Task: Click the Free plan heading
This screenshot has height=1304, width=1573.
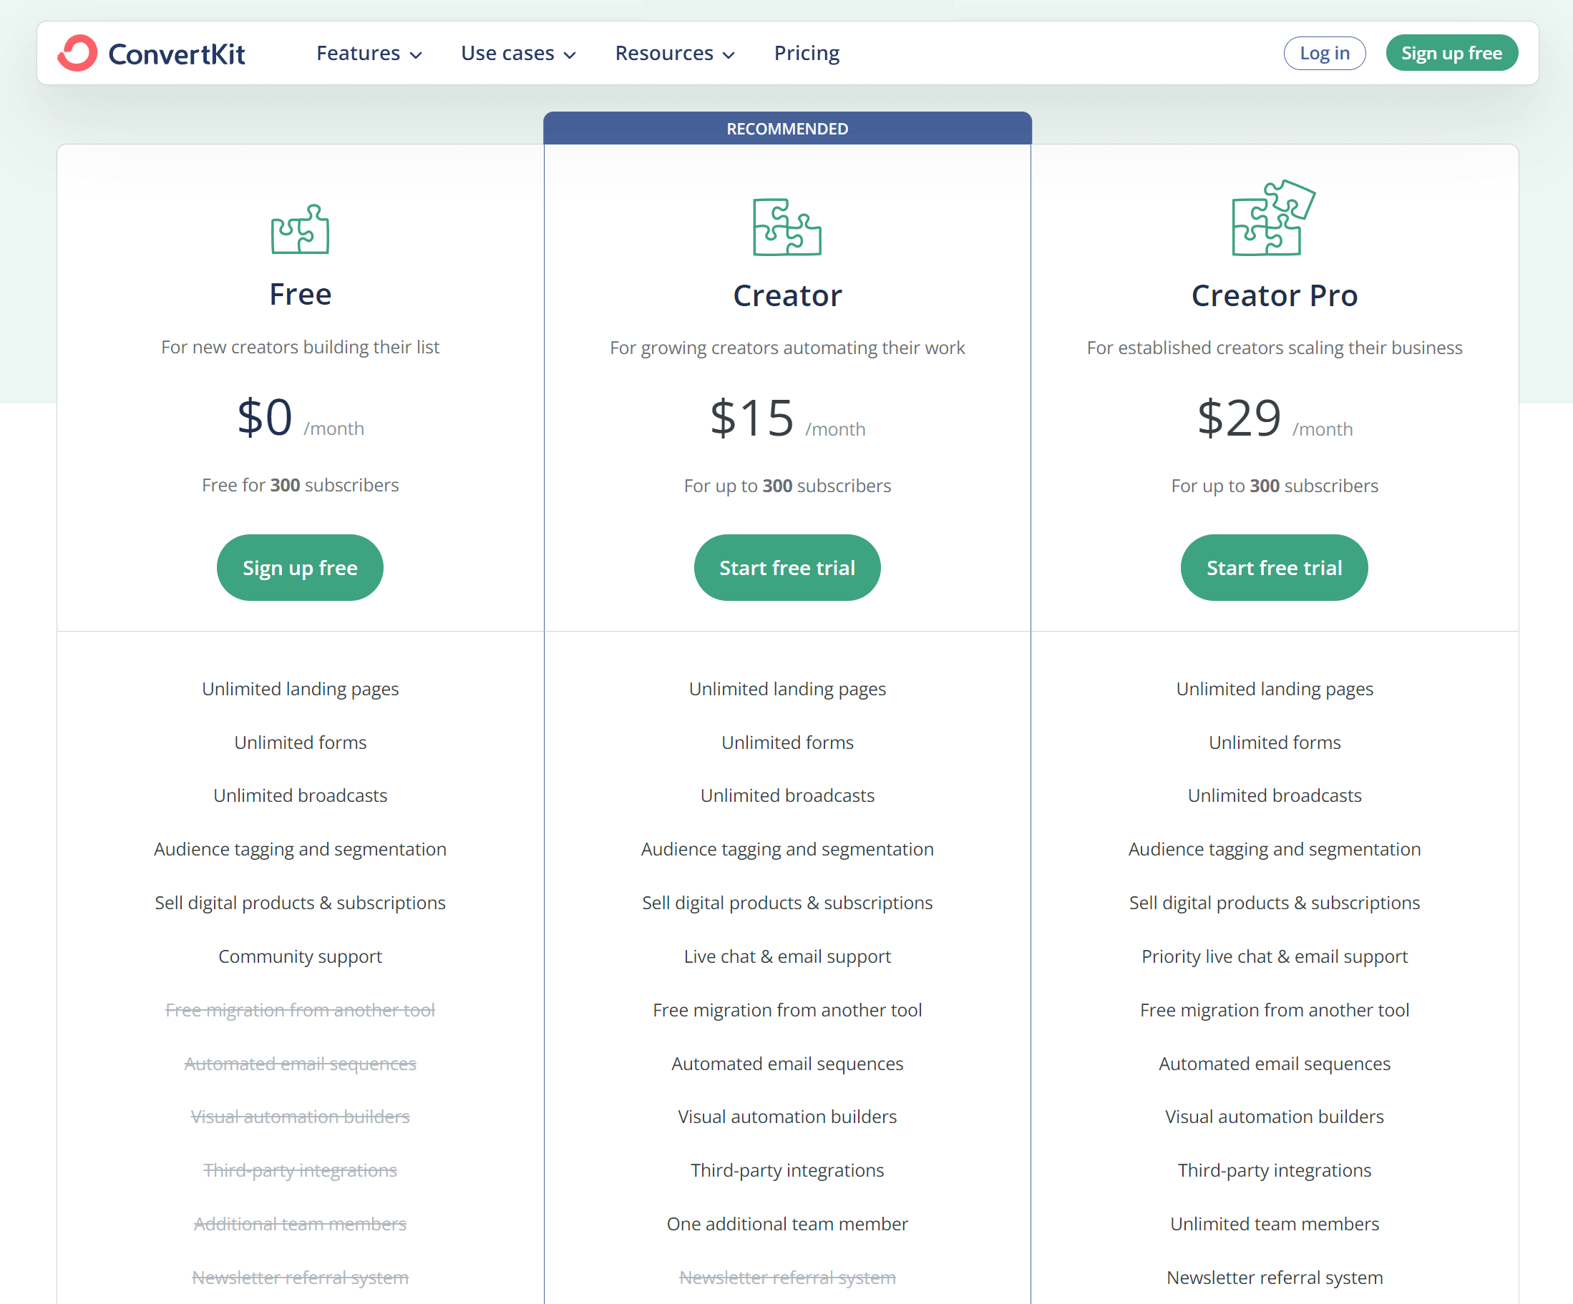Action: (301, 294)
